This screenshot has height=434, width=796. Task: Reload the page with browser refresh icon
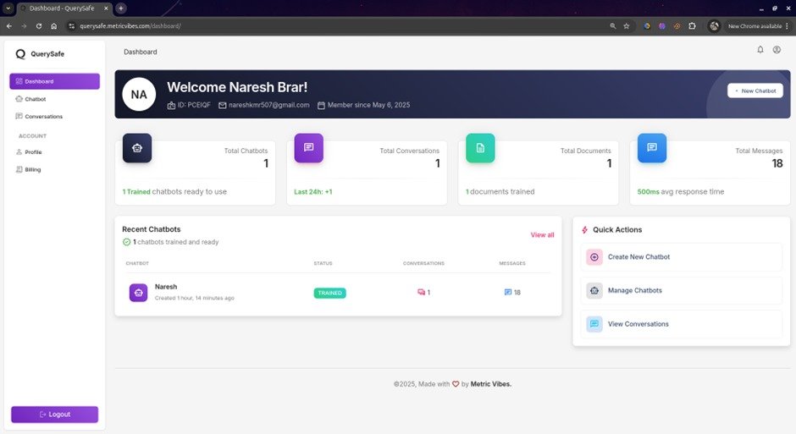click(39, 26)
